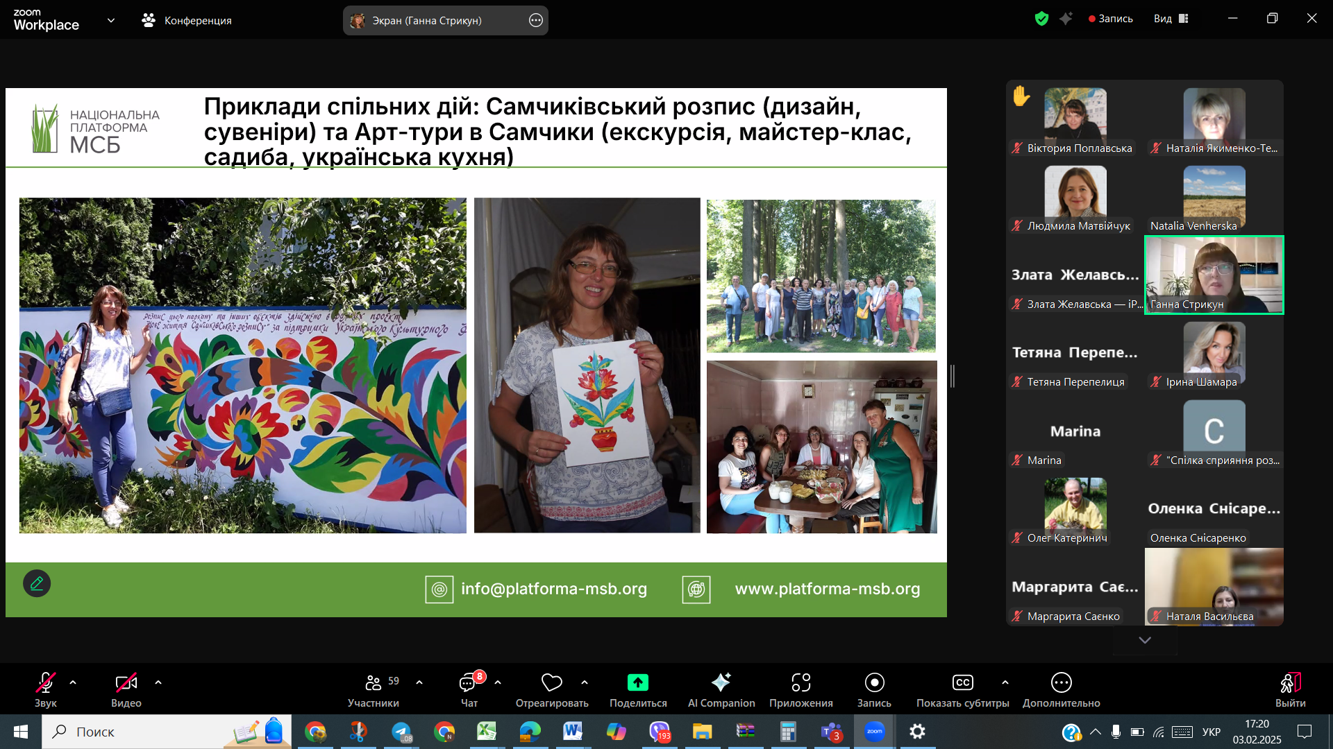
Task: Open the More options menu
Action: pyautogui.click(x=1061, y=683)
